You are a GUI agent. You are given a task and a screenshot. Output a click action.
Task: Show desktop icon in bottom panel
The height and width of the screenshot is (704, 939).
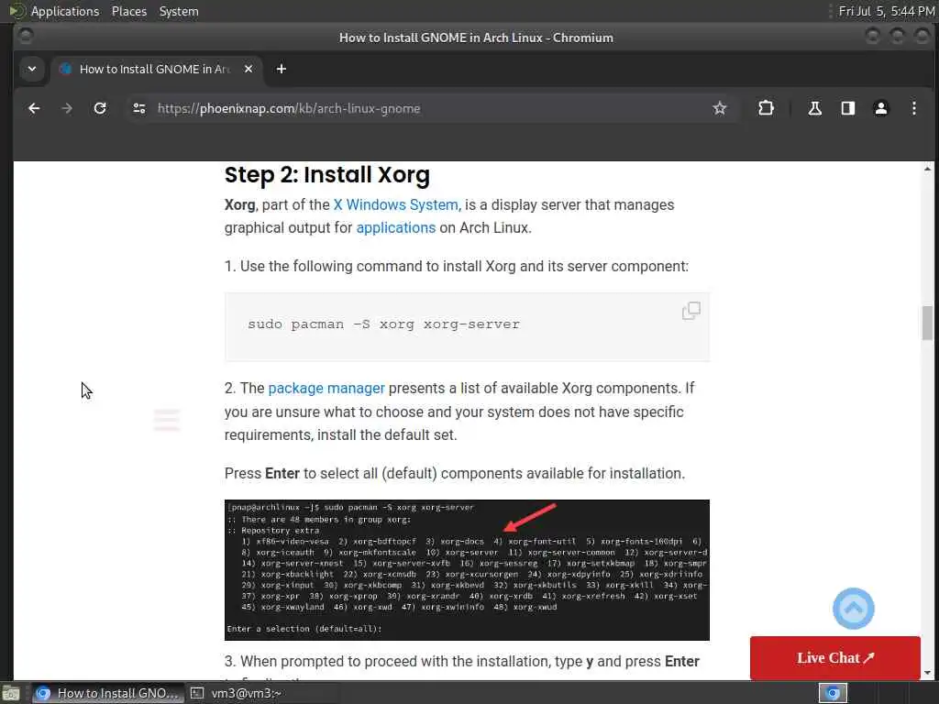[10, 694]
